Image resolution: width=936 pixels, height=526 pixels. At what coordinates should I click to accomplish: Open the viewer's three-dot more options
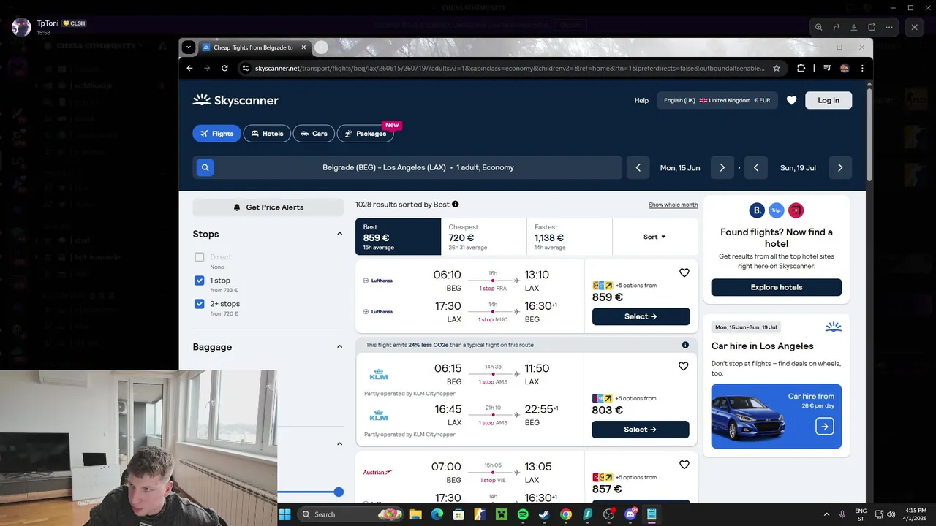coord(889,27)
